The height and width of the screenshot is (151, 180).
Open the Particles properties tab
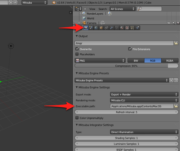(x=132, y=28)
